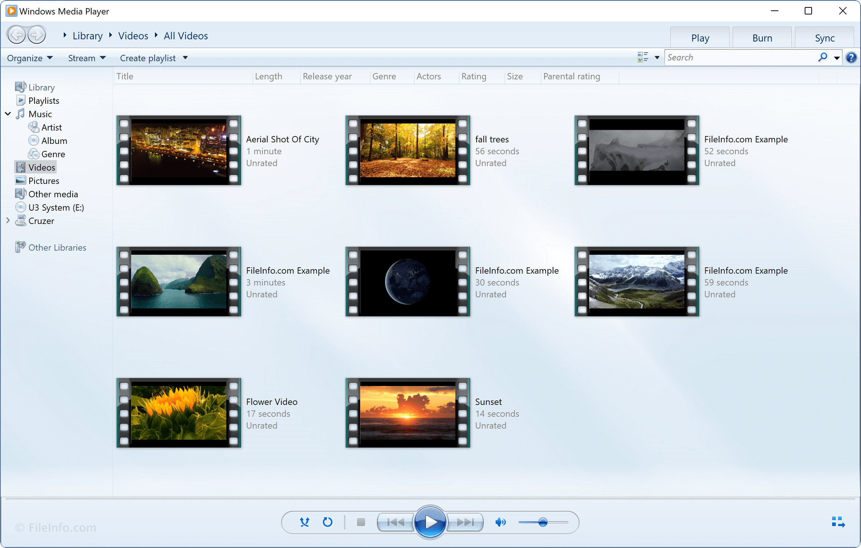Toggle shuffle mode using shuffle icon

tap(304, 522)
